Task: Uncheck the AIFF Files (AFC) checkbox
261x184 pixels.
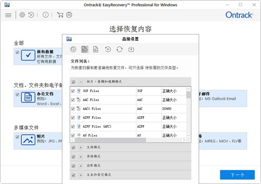Action: [x=73, y=127]
